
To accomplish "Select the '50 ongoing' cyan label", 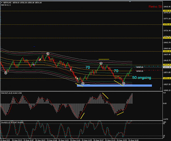I will pos(141,78).
